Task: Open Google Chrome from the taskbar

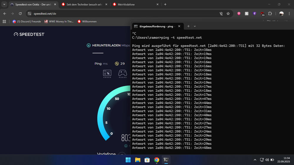Action: 157,160
